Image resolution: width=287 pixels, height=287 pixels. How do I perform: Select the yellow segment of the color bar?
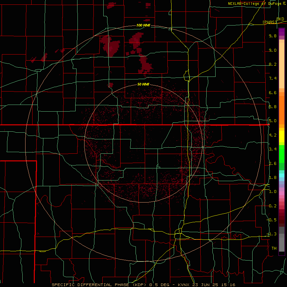click(282, 136)
